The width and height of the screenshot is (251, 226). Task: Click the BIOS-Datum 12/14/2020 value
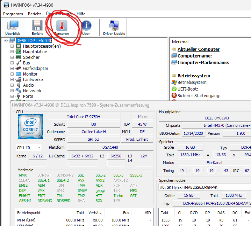[193, 133]
